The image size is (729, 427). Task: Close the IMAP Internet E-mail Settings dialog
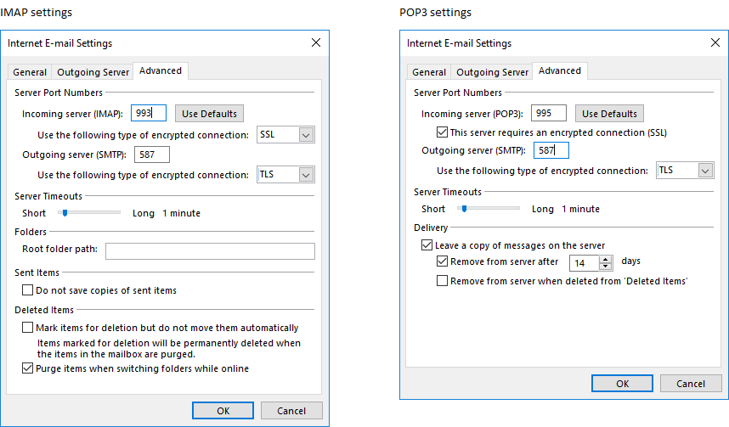click(x=316, y=42)
